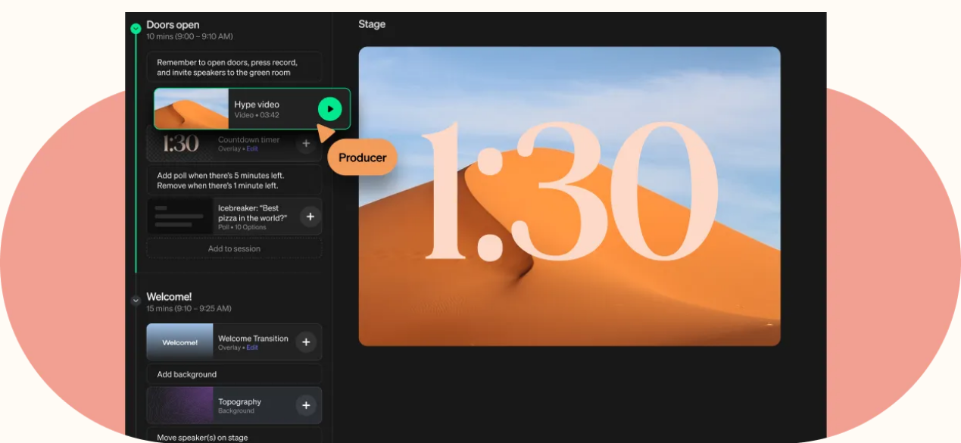This screenshot has height=443, width=961.
Task: Click the plus icon on Countdown timer
Action: pyautogui.click(x=306, y=143)
